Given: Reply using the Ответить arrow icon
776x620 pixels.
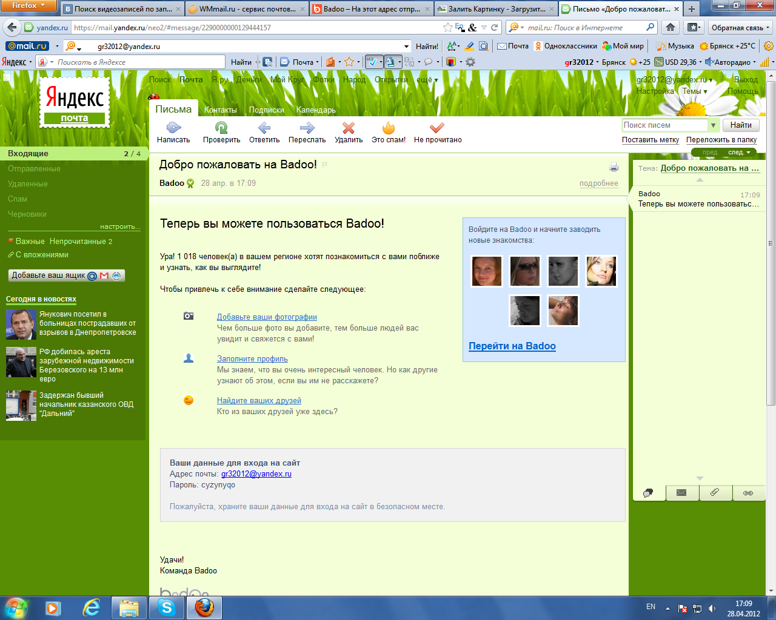Looking at the screenshot, I should [x=264, y=128].
